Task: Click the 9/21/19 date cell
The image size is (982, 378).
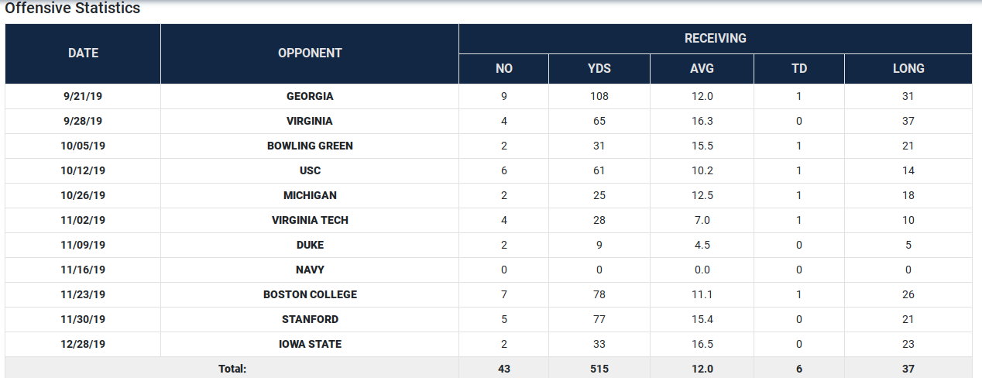Action: point(83,96)
